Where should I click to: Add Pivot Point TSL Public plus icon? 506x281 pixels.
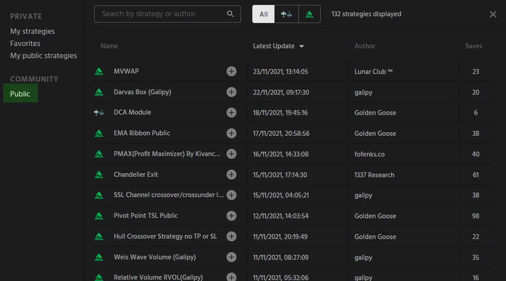[x=232, y=216]
